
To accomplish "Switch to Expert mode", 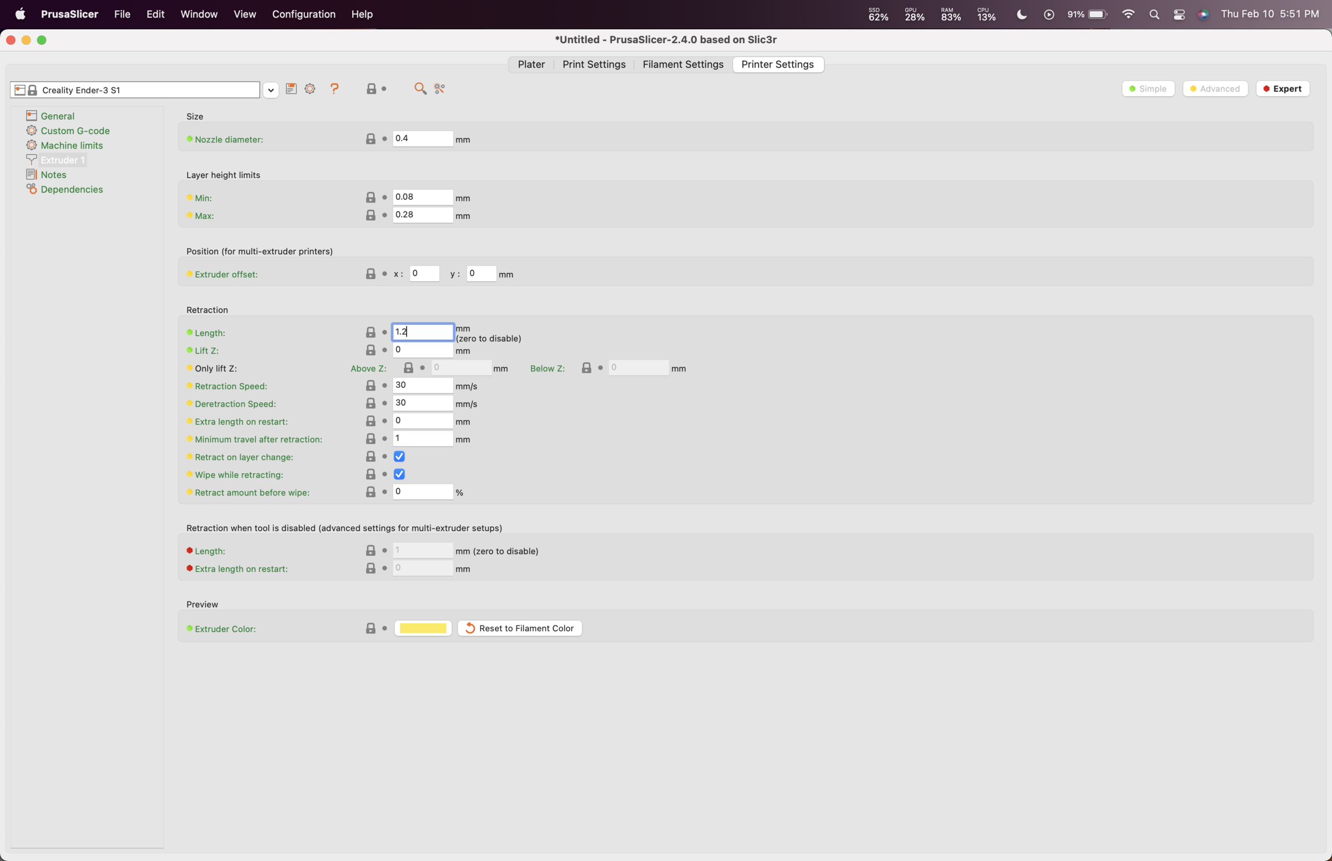I will (x=1283, y=89).
